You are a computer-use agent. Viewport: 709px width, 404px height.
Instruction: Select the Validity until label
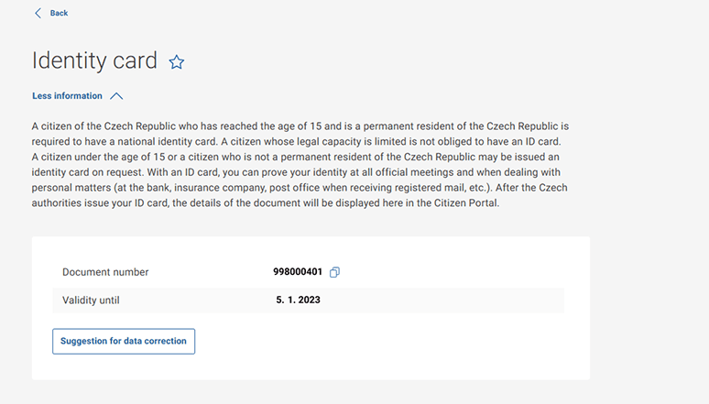[x=91, y=300]
